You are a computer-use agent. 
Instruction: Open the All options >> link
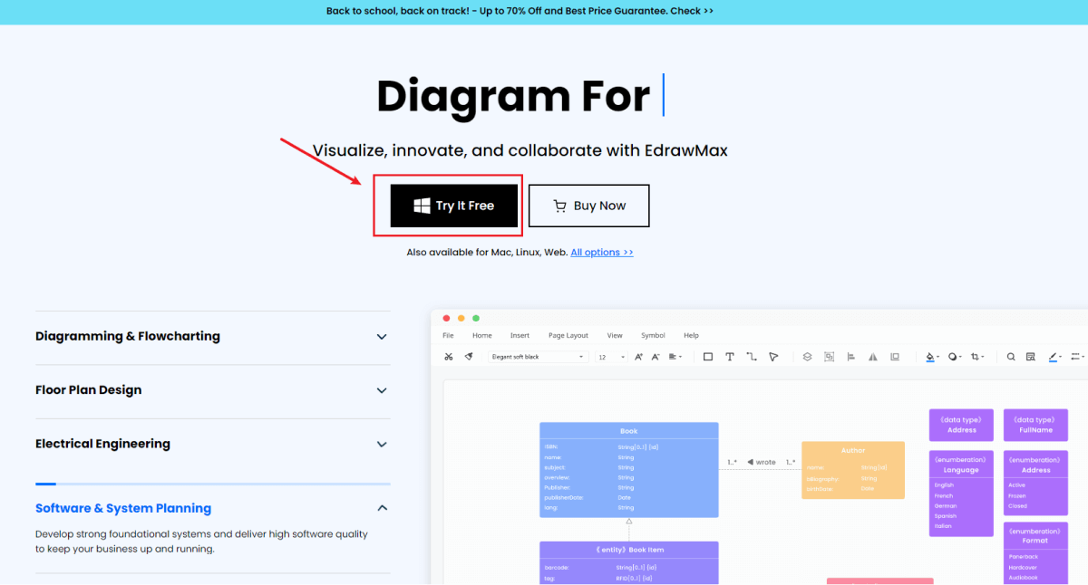602,253
